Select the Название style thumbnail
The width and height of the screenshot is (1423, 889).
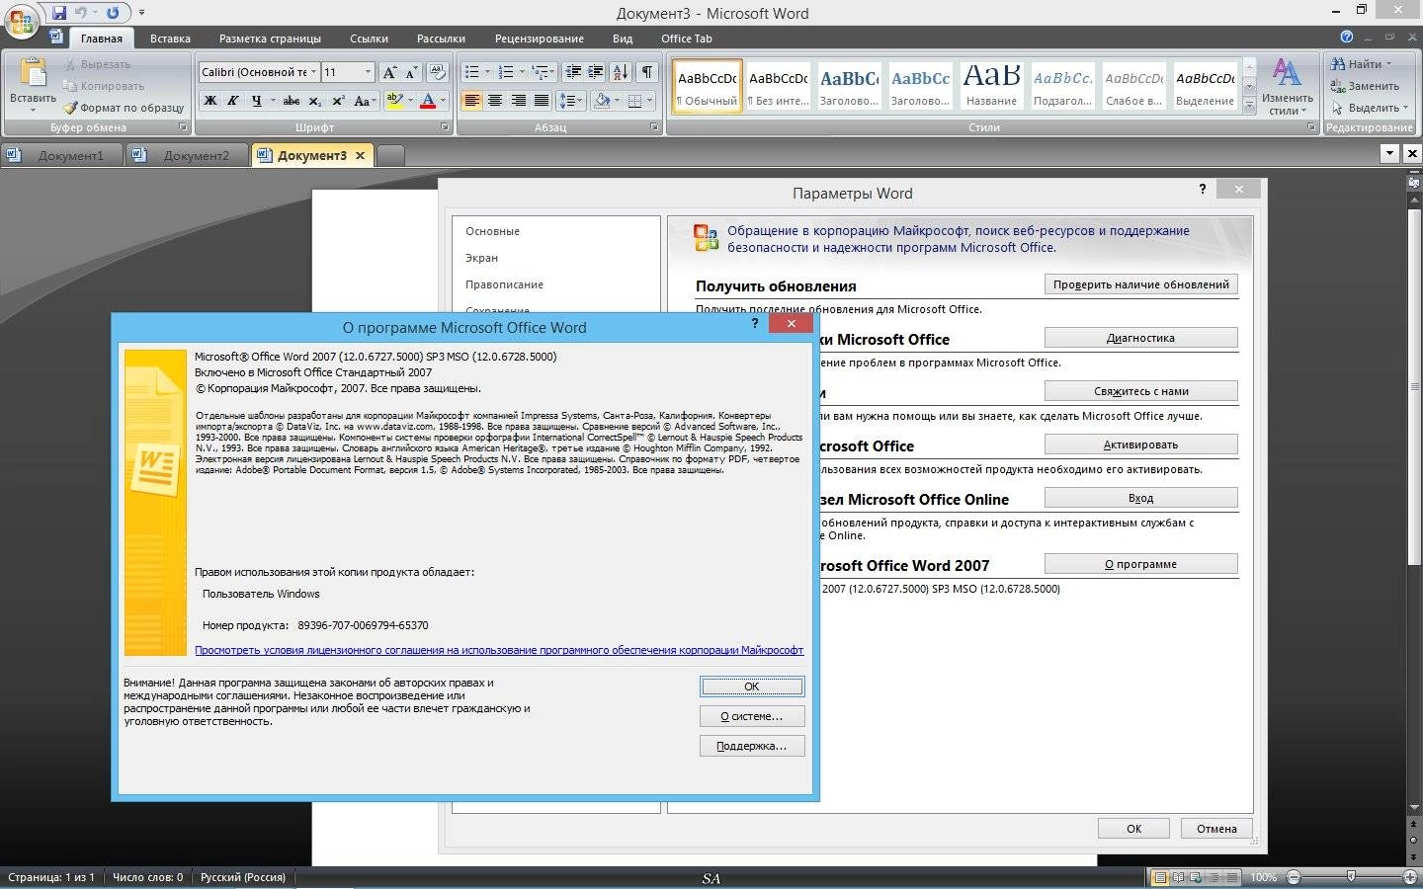(x=991, y=84)
